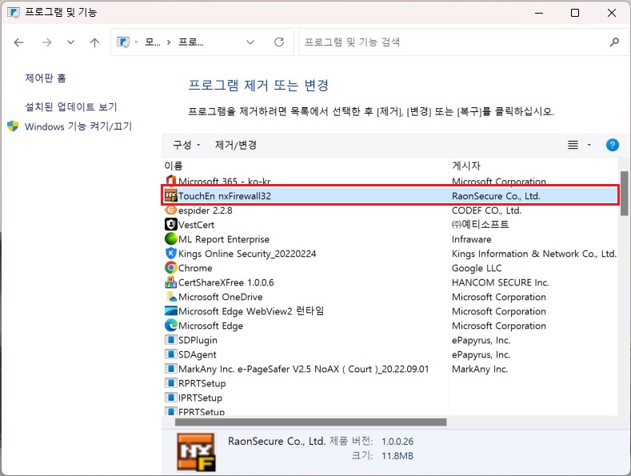Click Microsoft Edge WebView2 런타임 name
631x476 pixels.
coord(251,311)
